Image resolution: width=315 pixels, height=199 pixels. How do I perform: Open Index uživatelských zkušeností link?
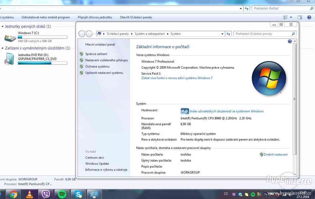pos(227,111)
